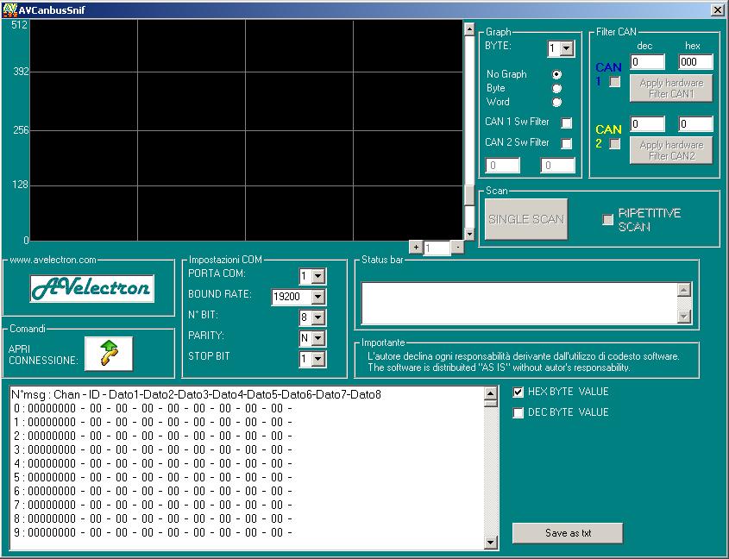Expand the PARITY dropdown
The image size is (729, 559).
coord(318,338)
